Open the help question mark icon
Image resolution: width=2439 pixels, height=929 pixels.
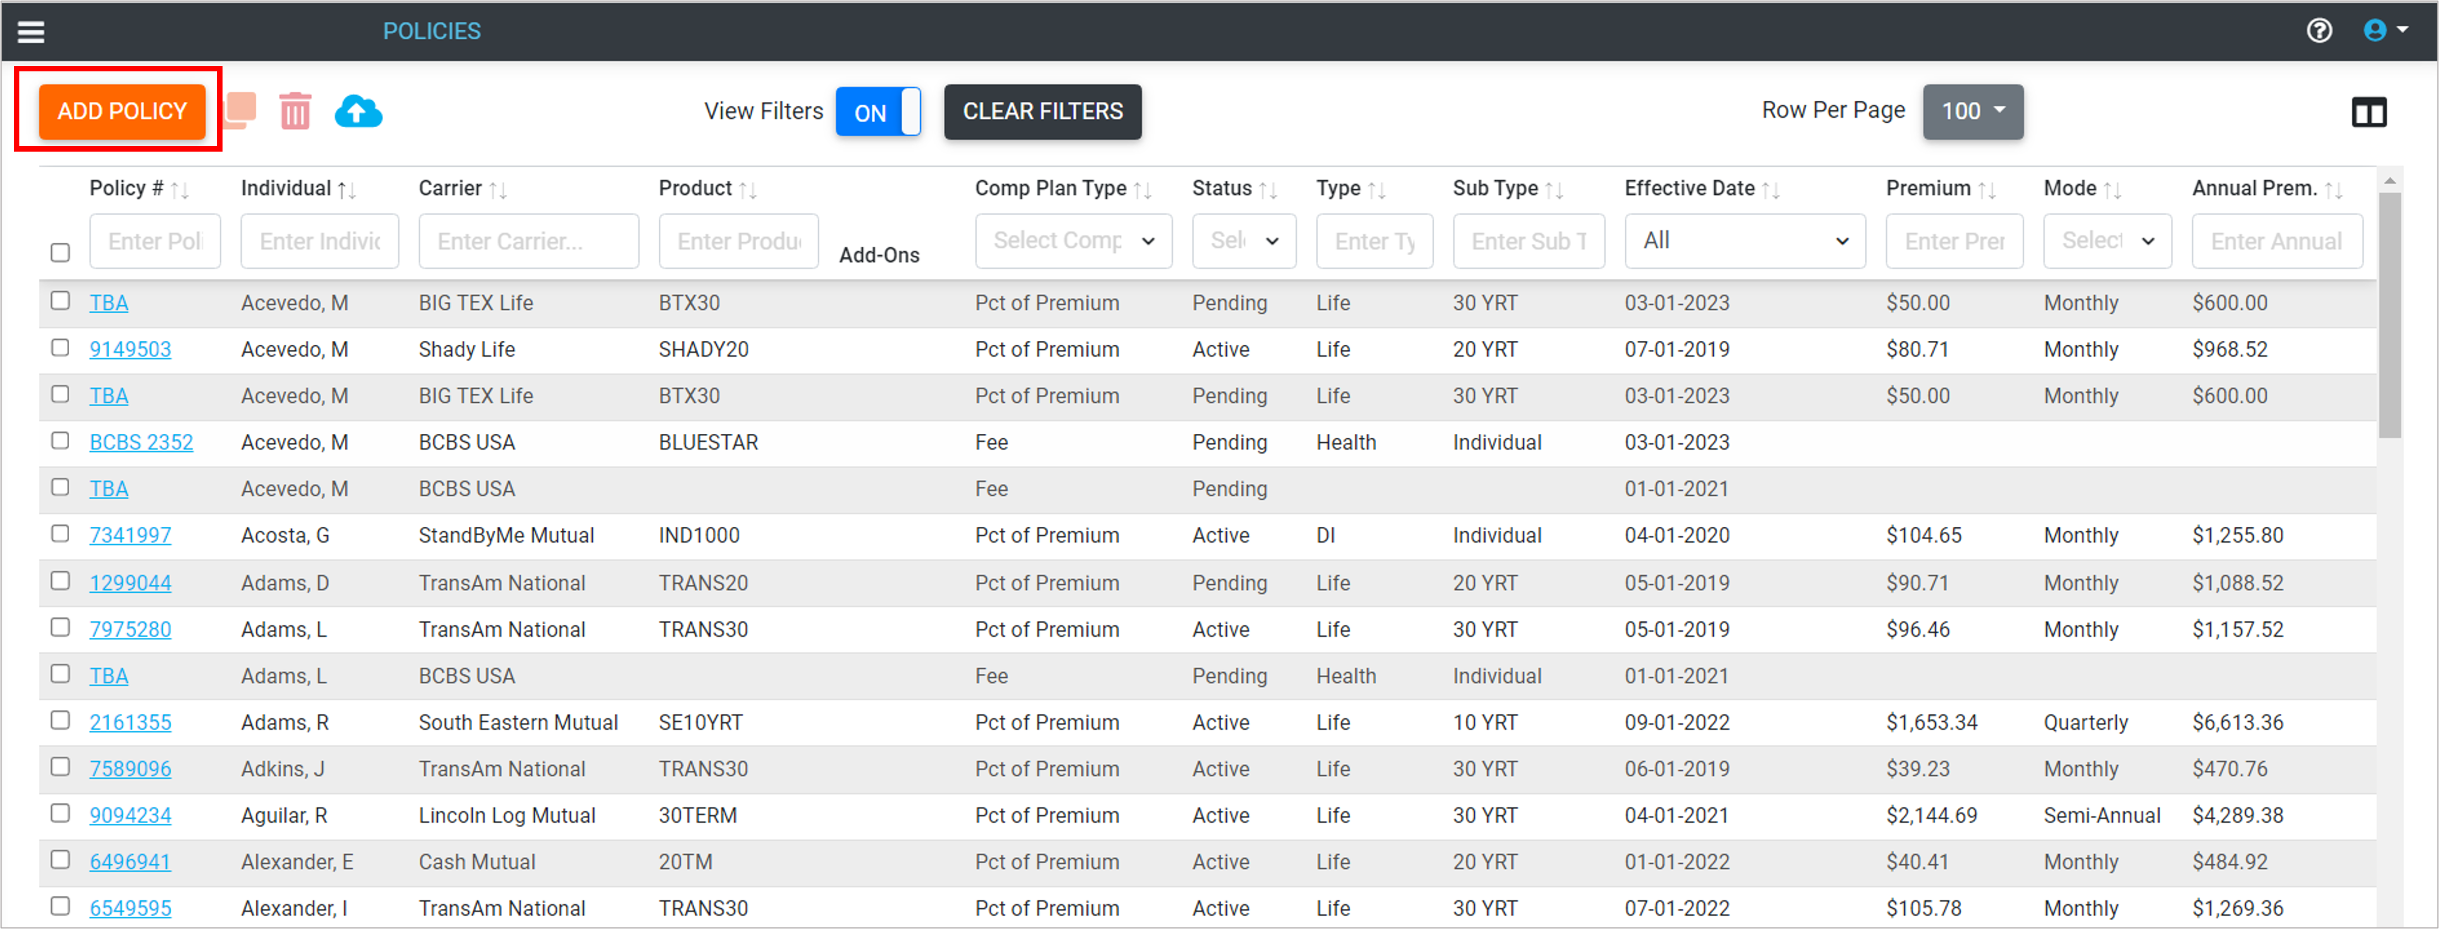coord(2319,31)
